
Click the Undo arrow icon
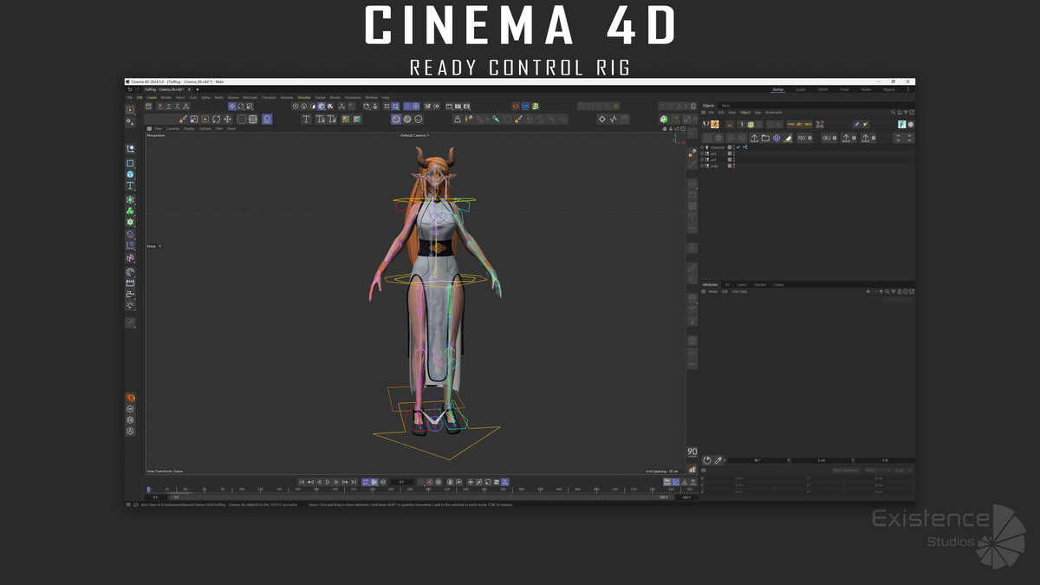130,89
